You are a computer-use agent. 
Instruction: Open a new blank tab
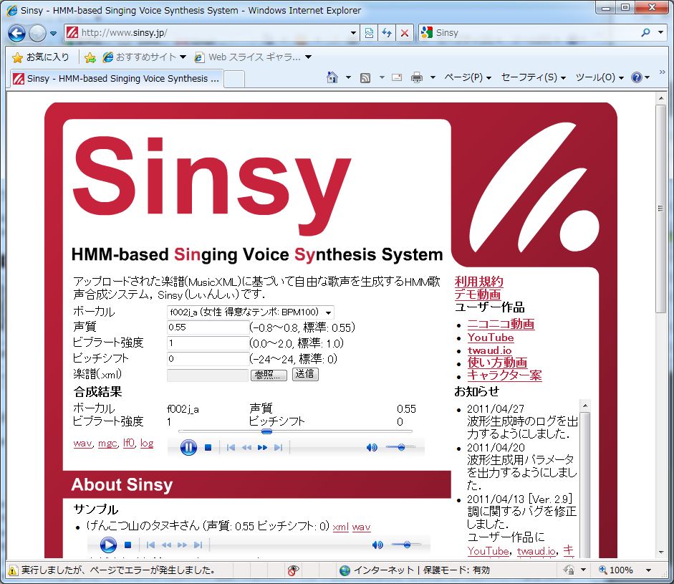[234, 79]
